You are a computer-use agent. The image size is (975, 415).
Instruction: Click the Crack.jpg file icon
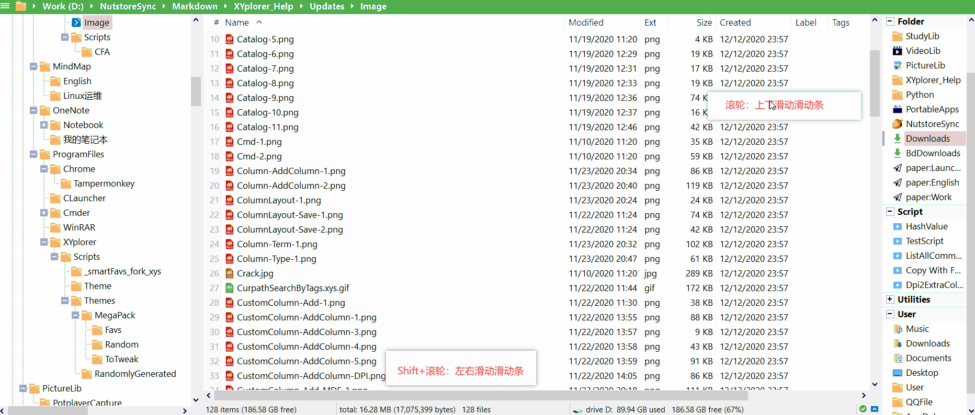click(x=229, y=273)
